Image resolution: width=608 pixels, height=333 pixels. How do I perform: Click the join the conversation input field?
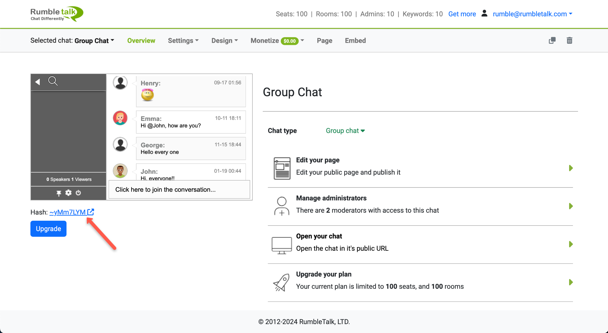[179, 190]
